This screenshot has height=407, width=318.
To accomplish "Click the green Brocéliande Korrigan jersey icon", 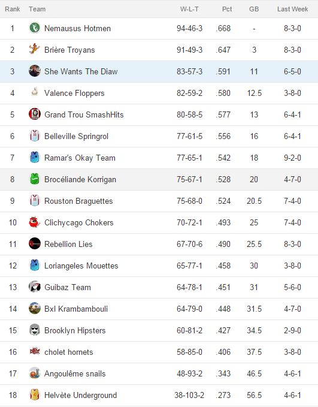I will 35,179.
